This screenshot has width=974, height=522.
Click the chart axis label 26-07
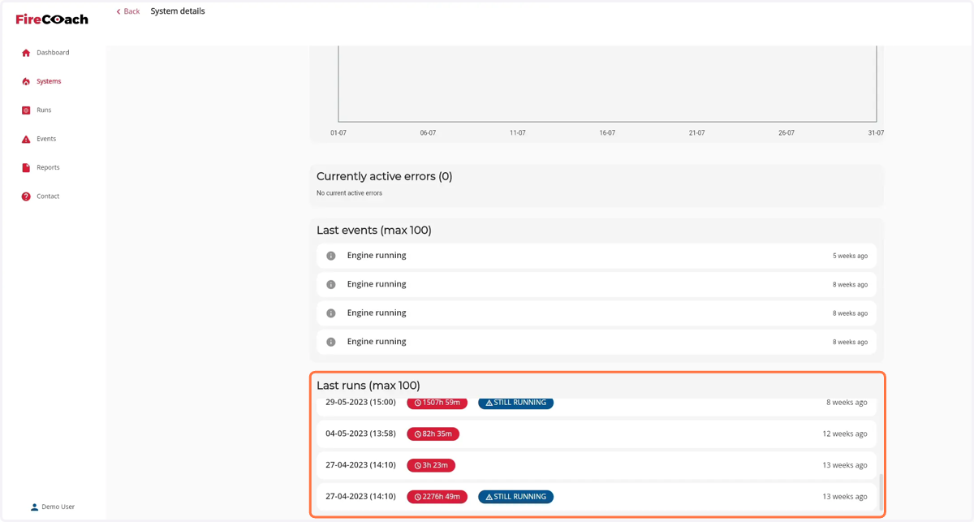[787, 133]
